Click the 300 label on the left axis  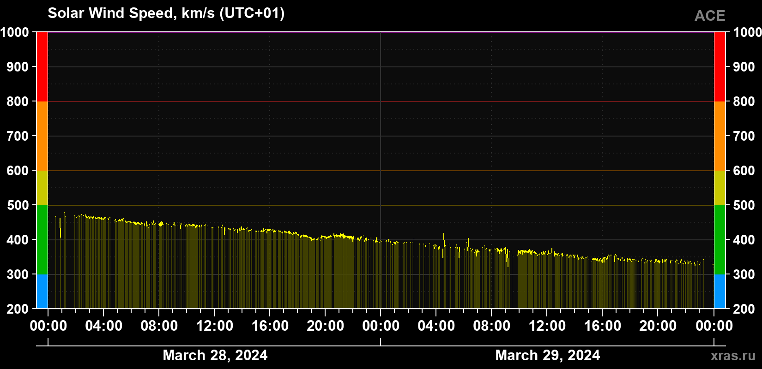click(18, 274)
